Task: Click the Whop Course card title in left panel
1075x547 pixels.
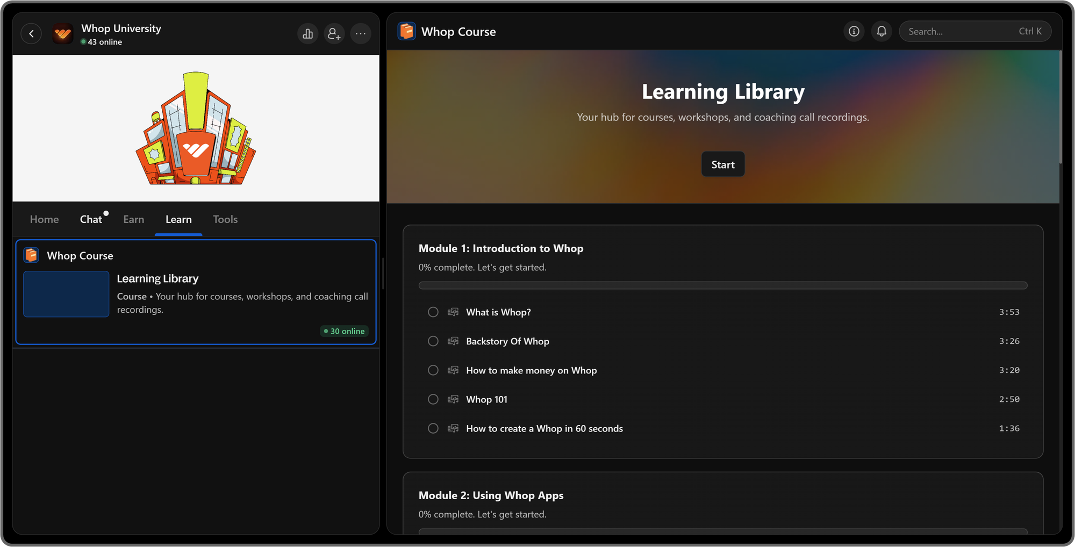Action: coord(80,256)
